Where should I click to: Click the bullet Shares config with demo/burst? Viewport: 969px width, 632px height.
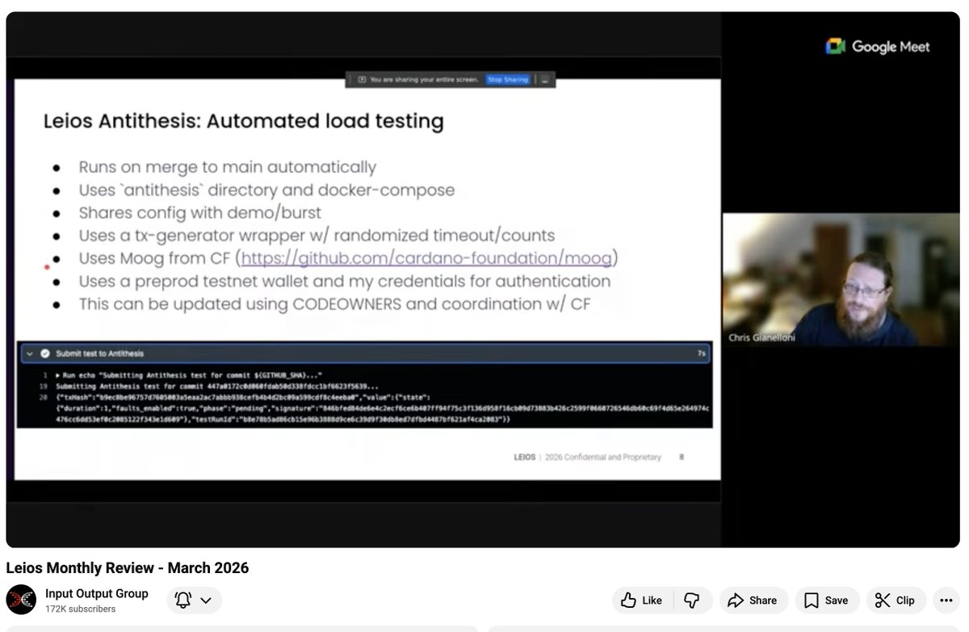pyautogui.click(x=199, y=213)
